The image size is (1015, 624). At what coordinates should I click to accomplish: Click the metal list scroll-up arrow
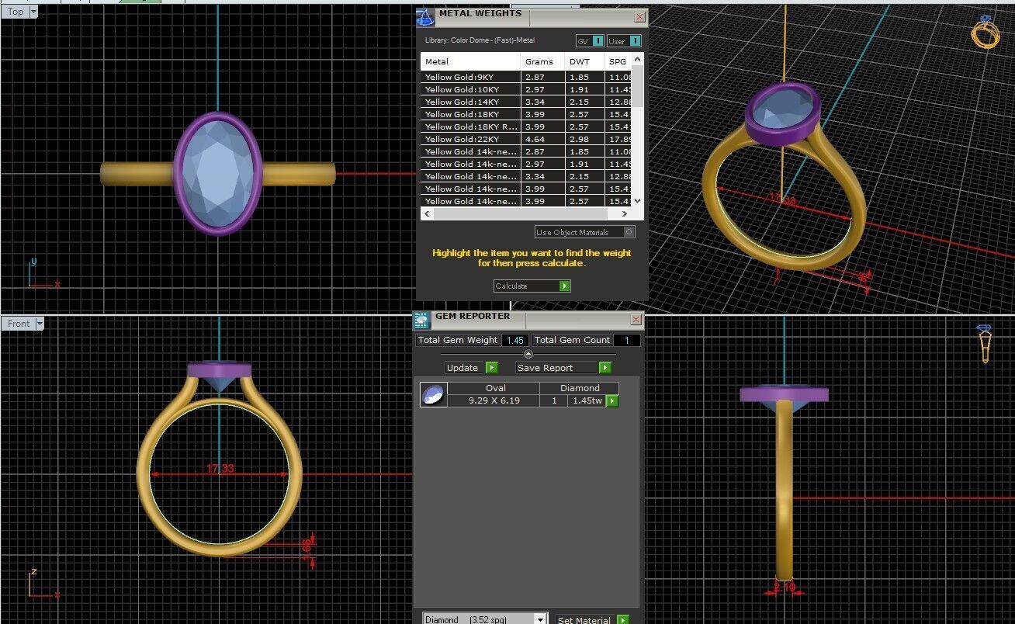[637, 59]
